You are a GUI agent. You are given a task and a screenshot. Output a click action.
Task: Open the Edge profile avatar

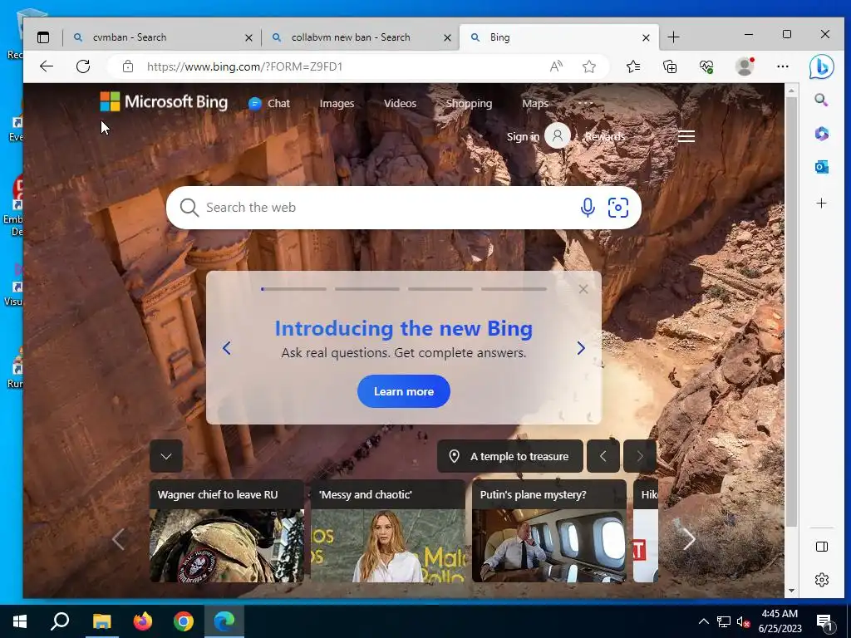745,66
